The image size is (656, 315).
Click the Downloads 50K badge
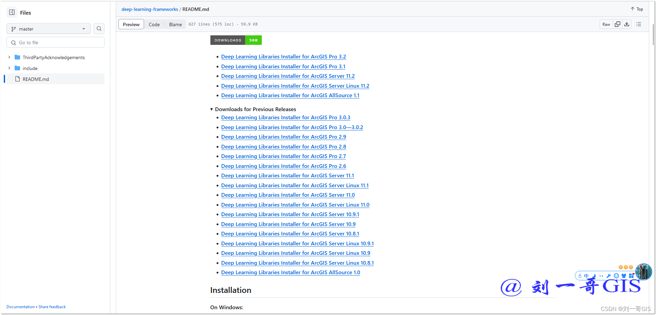(236, 40)
